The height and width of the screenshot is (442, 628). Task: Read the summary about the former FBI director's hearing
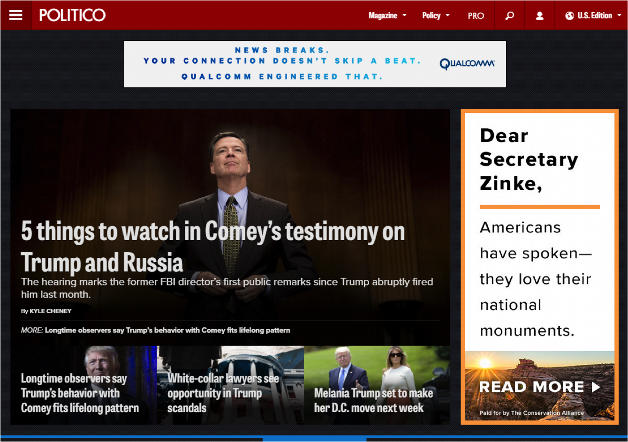(x=227, y=288)
